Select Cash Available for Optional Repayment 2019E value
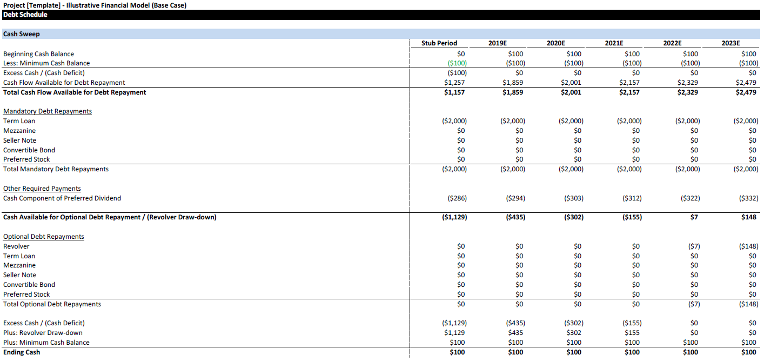 pyautogui.click(x=514, y=217)
